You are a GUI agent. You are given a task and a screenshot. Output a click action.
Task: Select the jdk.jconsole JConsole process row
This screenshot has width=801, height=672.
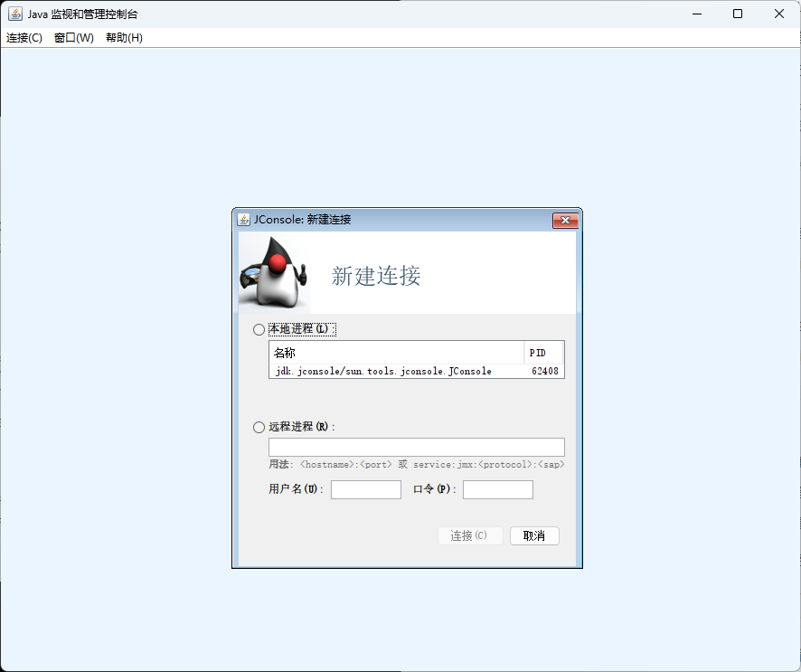417,371
